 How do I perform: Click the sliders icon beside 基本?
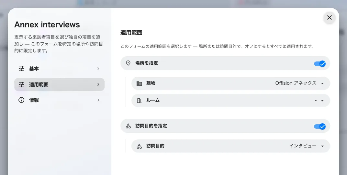pos(21,69)
